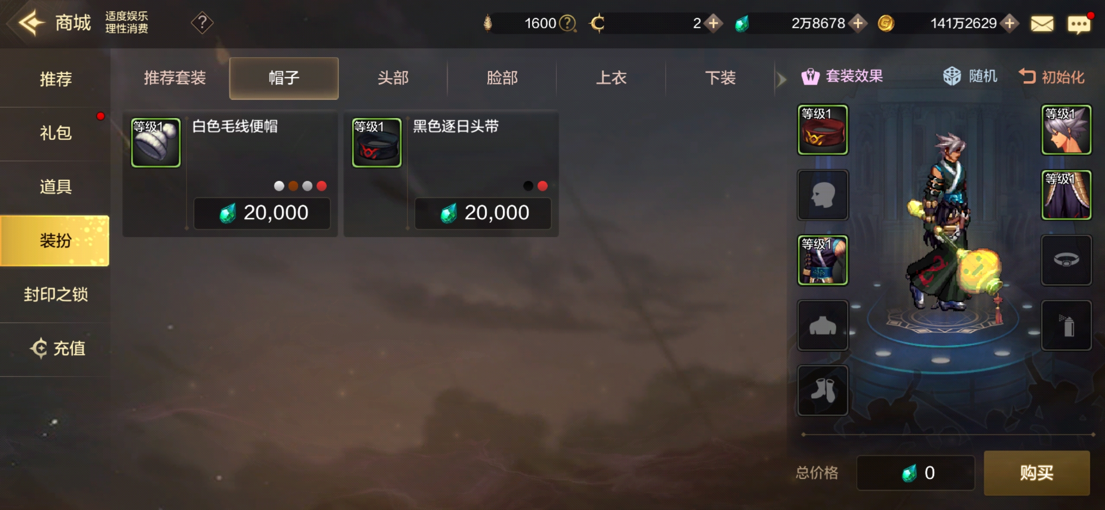This screenshot has width=1105, height=510.
Task: Open the help question mark icon
Action: click(x=202, y=23)
